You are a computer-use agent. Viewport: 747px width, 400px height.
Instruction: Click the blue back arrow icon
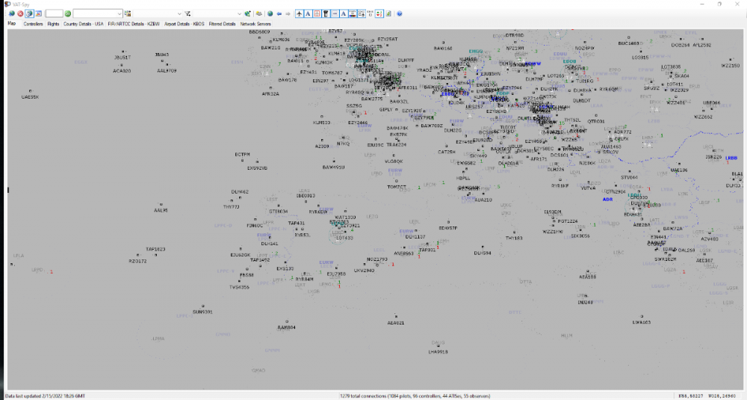click(x=279, y=13)
